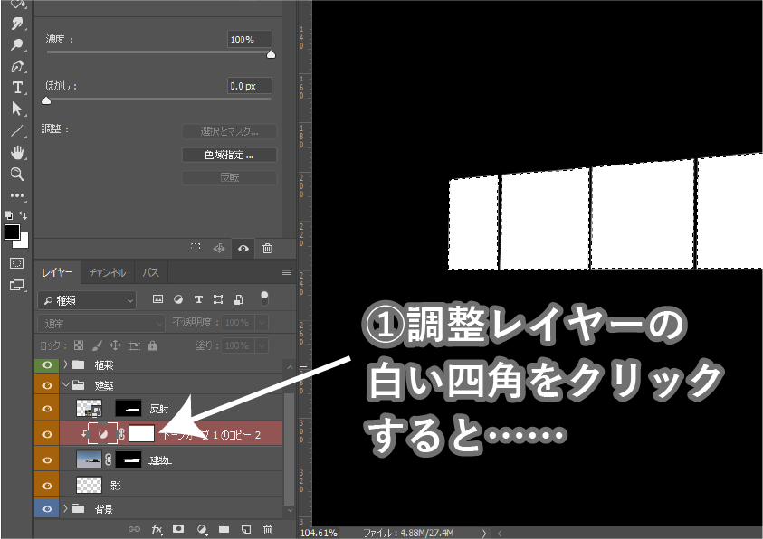Screen dimensions: 763x539
Task: Change screen mode icon in toolbar
Action: point(16,285)
